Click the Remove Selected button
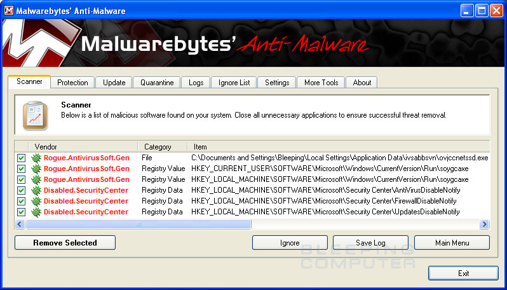Viewport: 507px width, 290px height. pos(65,243)
